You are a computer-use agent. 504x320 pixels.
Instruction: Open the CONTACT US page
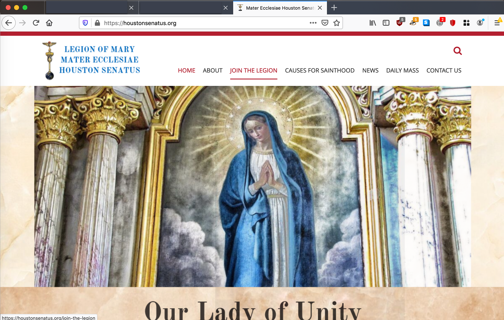(x=444, y=70)
